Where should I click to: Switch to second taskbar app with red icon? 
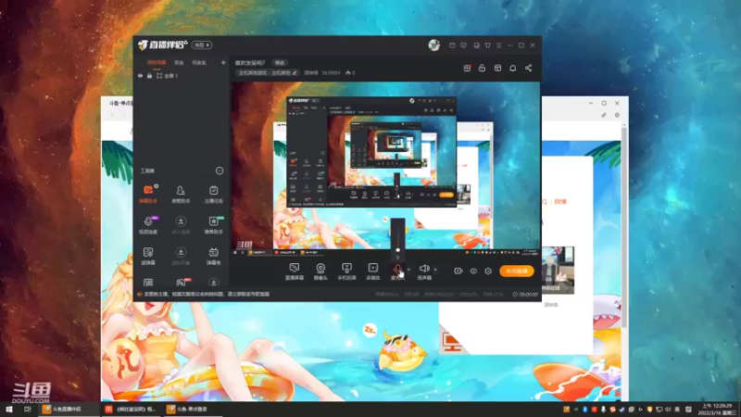click(x=131, y=409)
